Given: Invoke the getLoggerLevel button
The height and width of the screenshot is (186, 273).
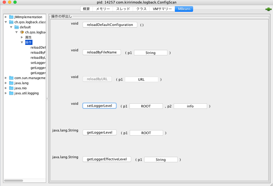Looking at the screenshot, I should tap(99, 132).
